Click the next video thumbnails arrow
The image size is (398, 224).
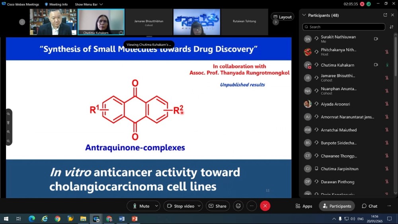tap(275, 22)
